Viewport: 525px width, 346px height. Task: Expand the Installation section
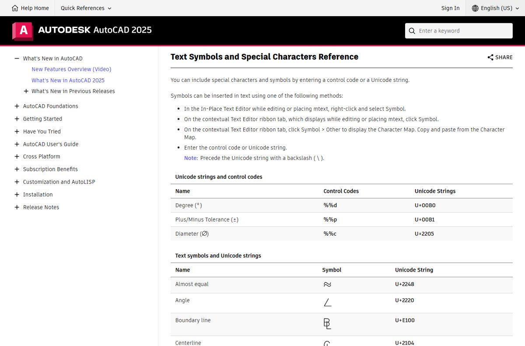(17, 194)
